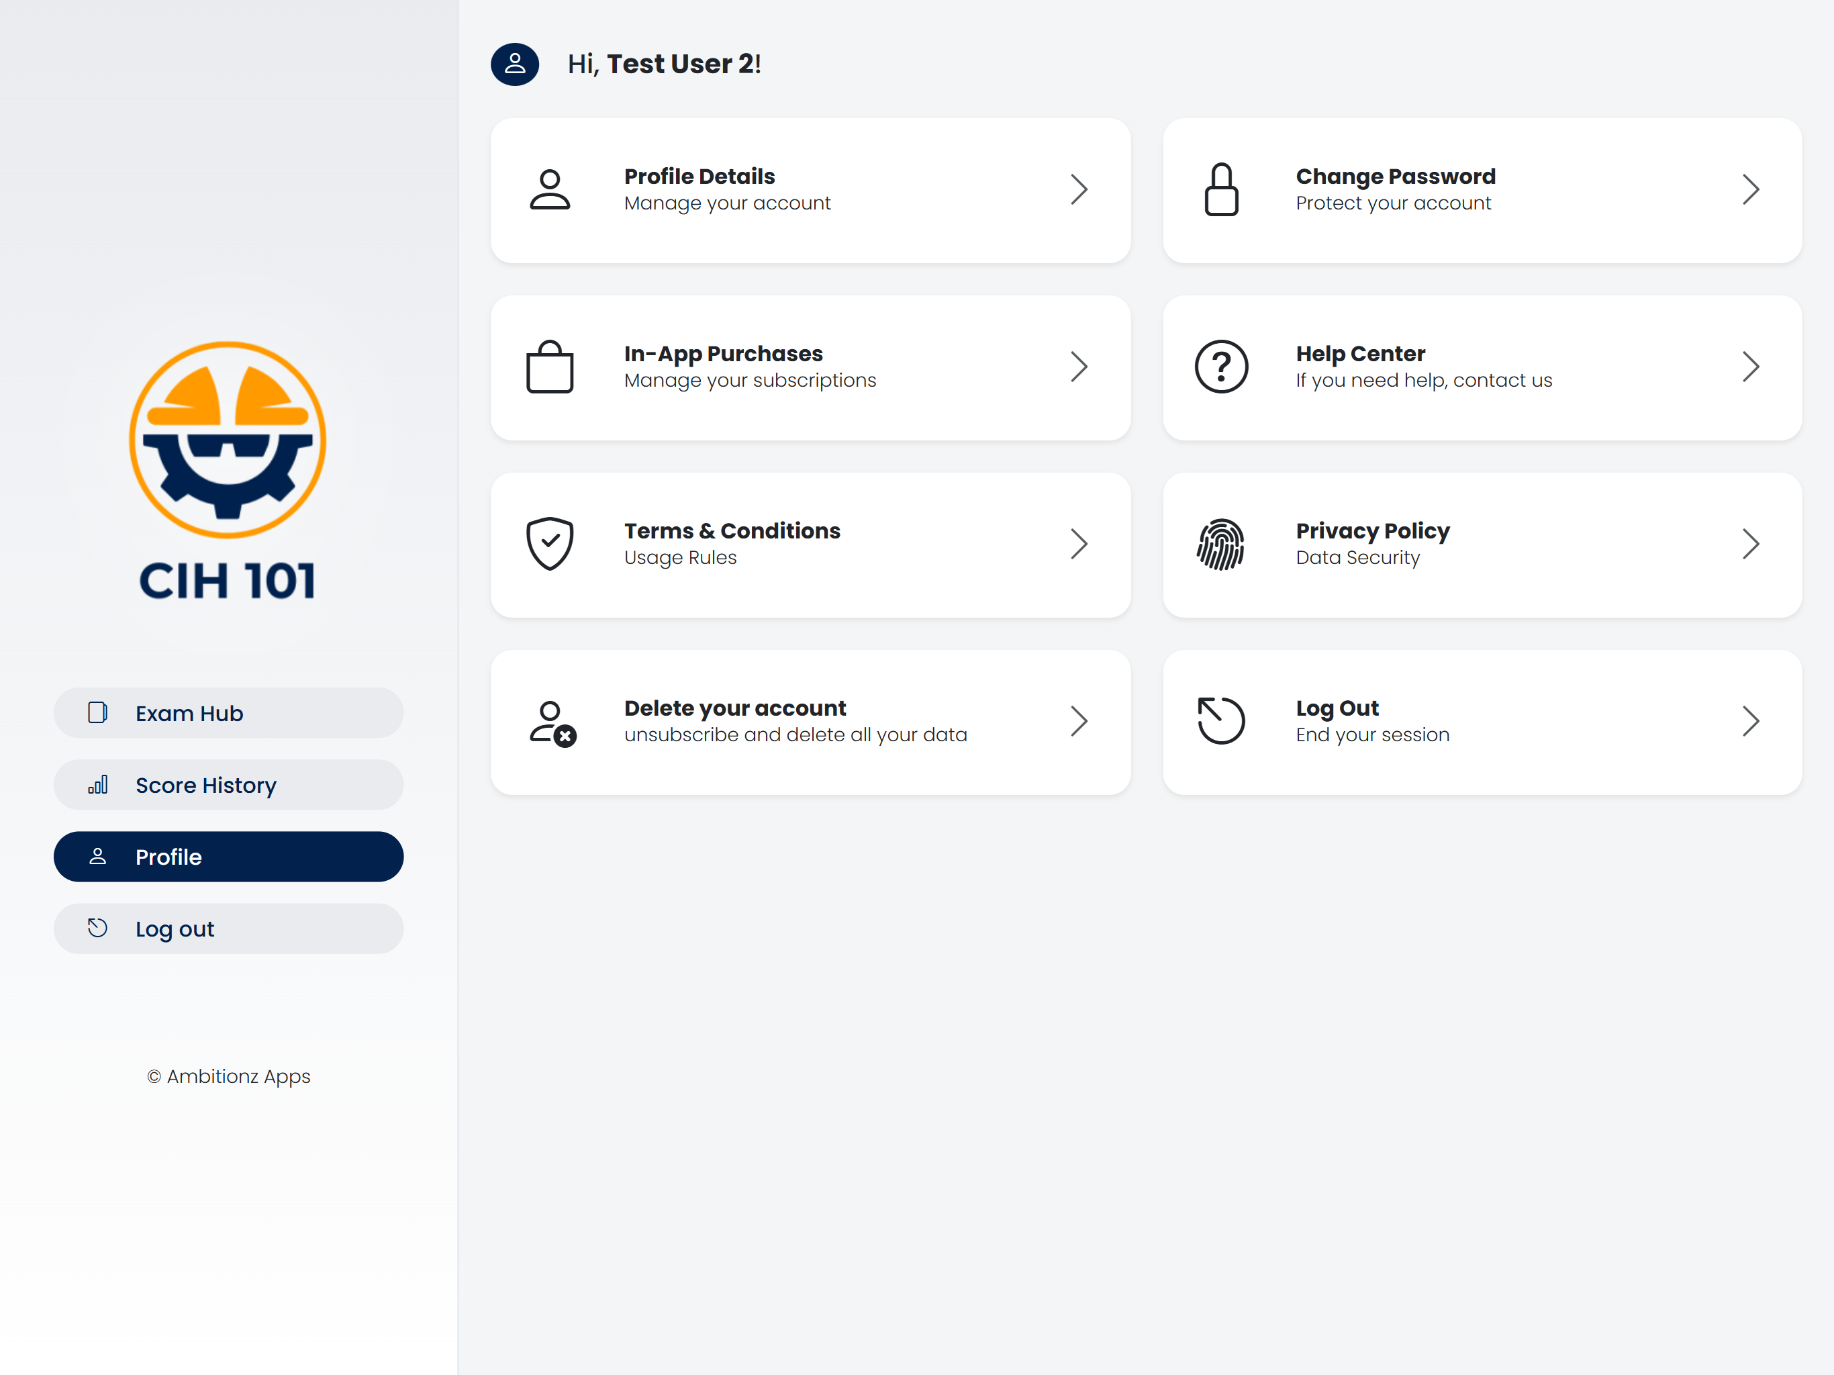This screenshot has height=1375, width=1834.
Task: Click the padlock icon on Change Password card
Action: tap(1221, 190)
